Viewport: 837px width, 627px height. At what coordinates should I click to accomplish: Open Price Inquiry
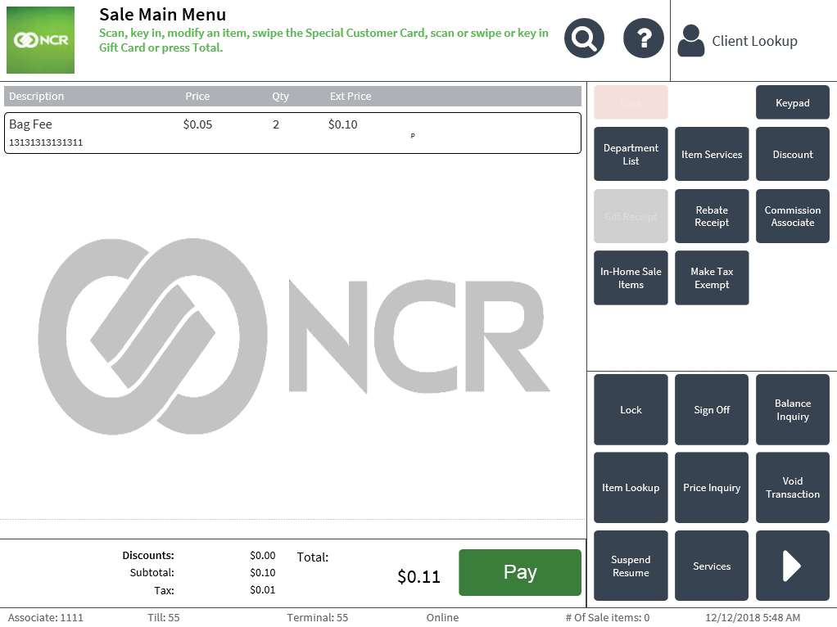[712, 488]
